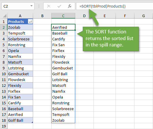Open Insert Function fx dialog

click(70, 6)
